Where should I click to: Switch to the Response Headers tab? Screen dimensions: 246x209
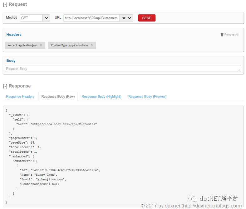(x=20, y=97)
